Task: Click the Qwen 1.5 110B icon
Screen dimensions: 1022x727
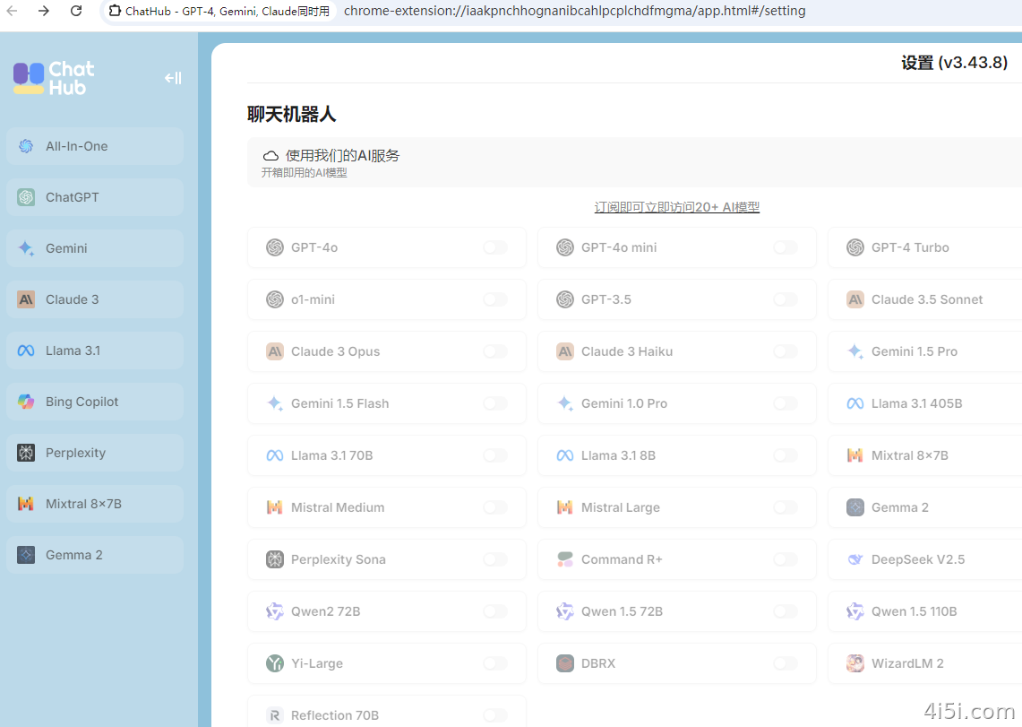Action: (855, 611)
